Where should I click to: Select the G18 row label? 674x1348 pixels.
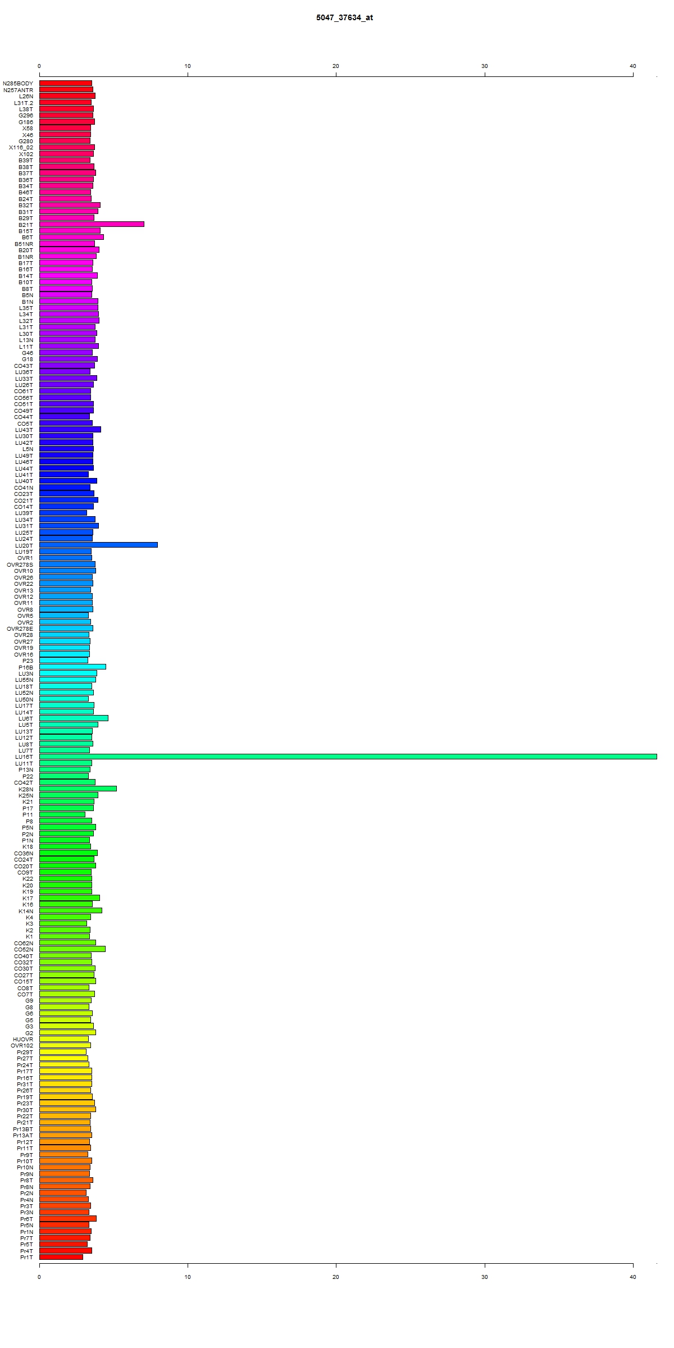(28, 359)
